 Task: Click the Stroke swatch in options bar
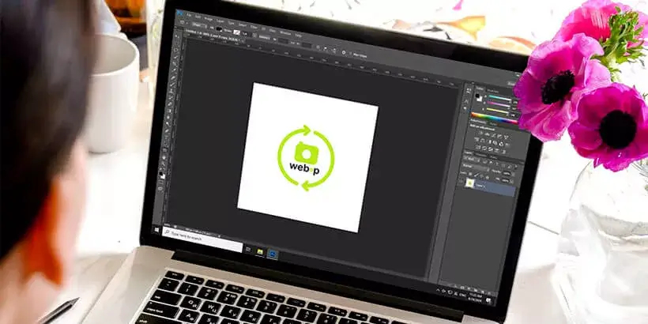[236, 32]
